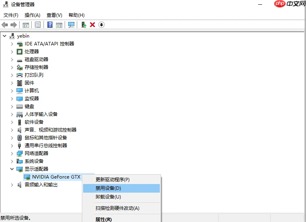This screenshot has height=222, width=306.
Task: Click the red X uninstall device icon
Action: (x=92, y=25)
